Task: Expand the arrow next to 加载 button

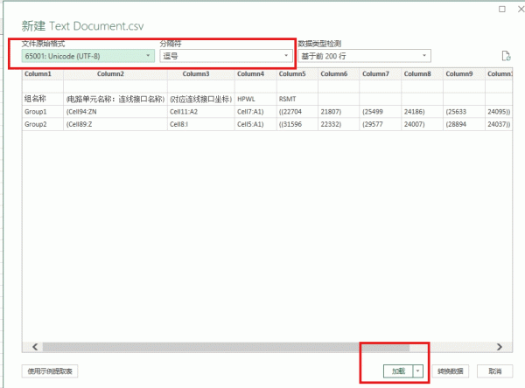Action: coord(418,371)
